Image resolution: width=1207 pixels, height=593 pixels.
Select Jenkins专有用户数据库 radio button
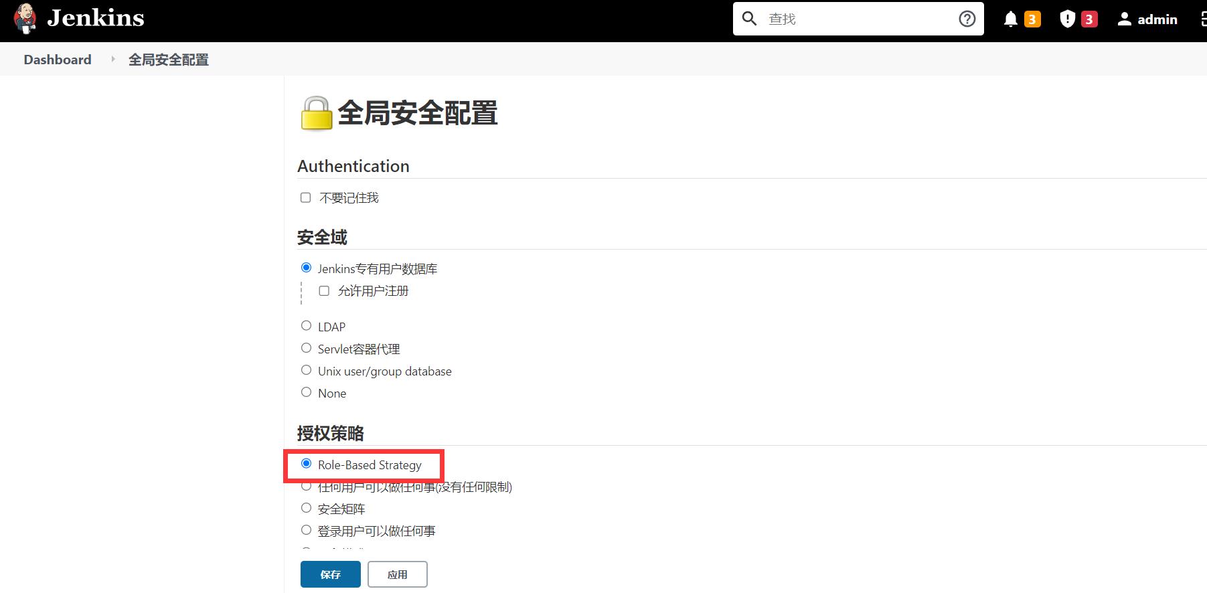[307, 268]
